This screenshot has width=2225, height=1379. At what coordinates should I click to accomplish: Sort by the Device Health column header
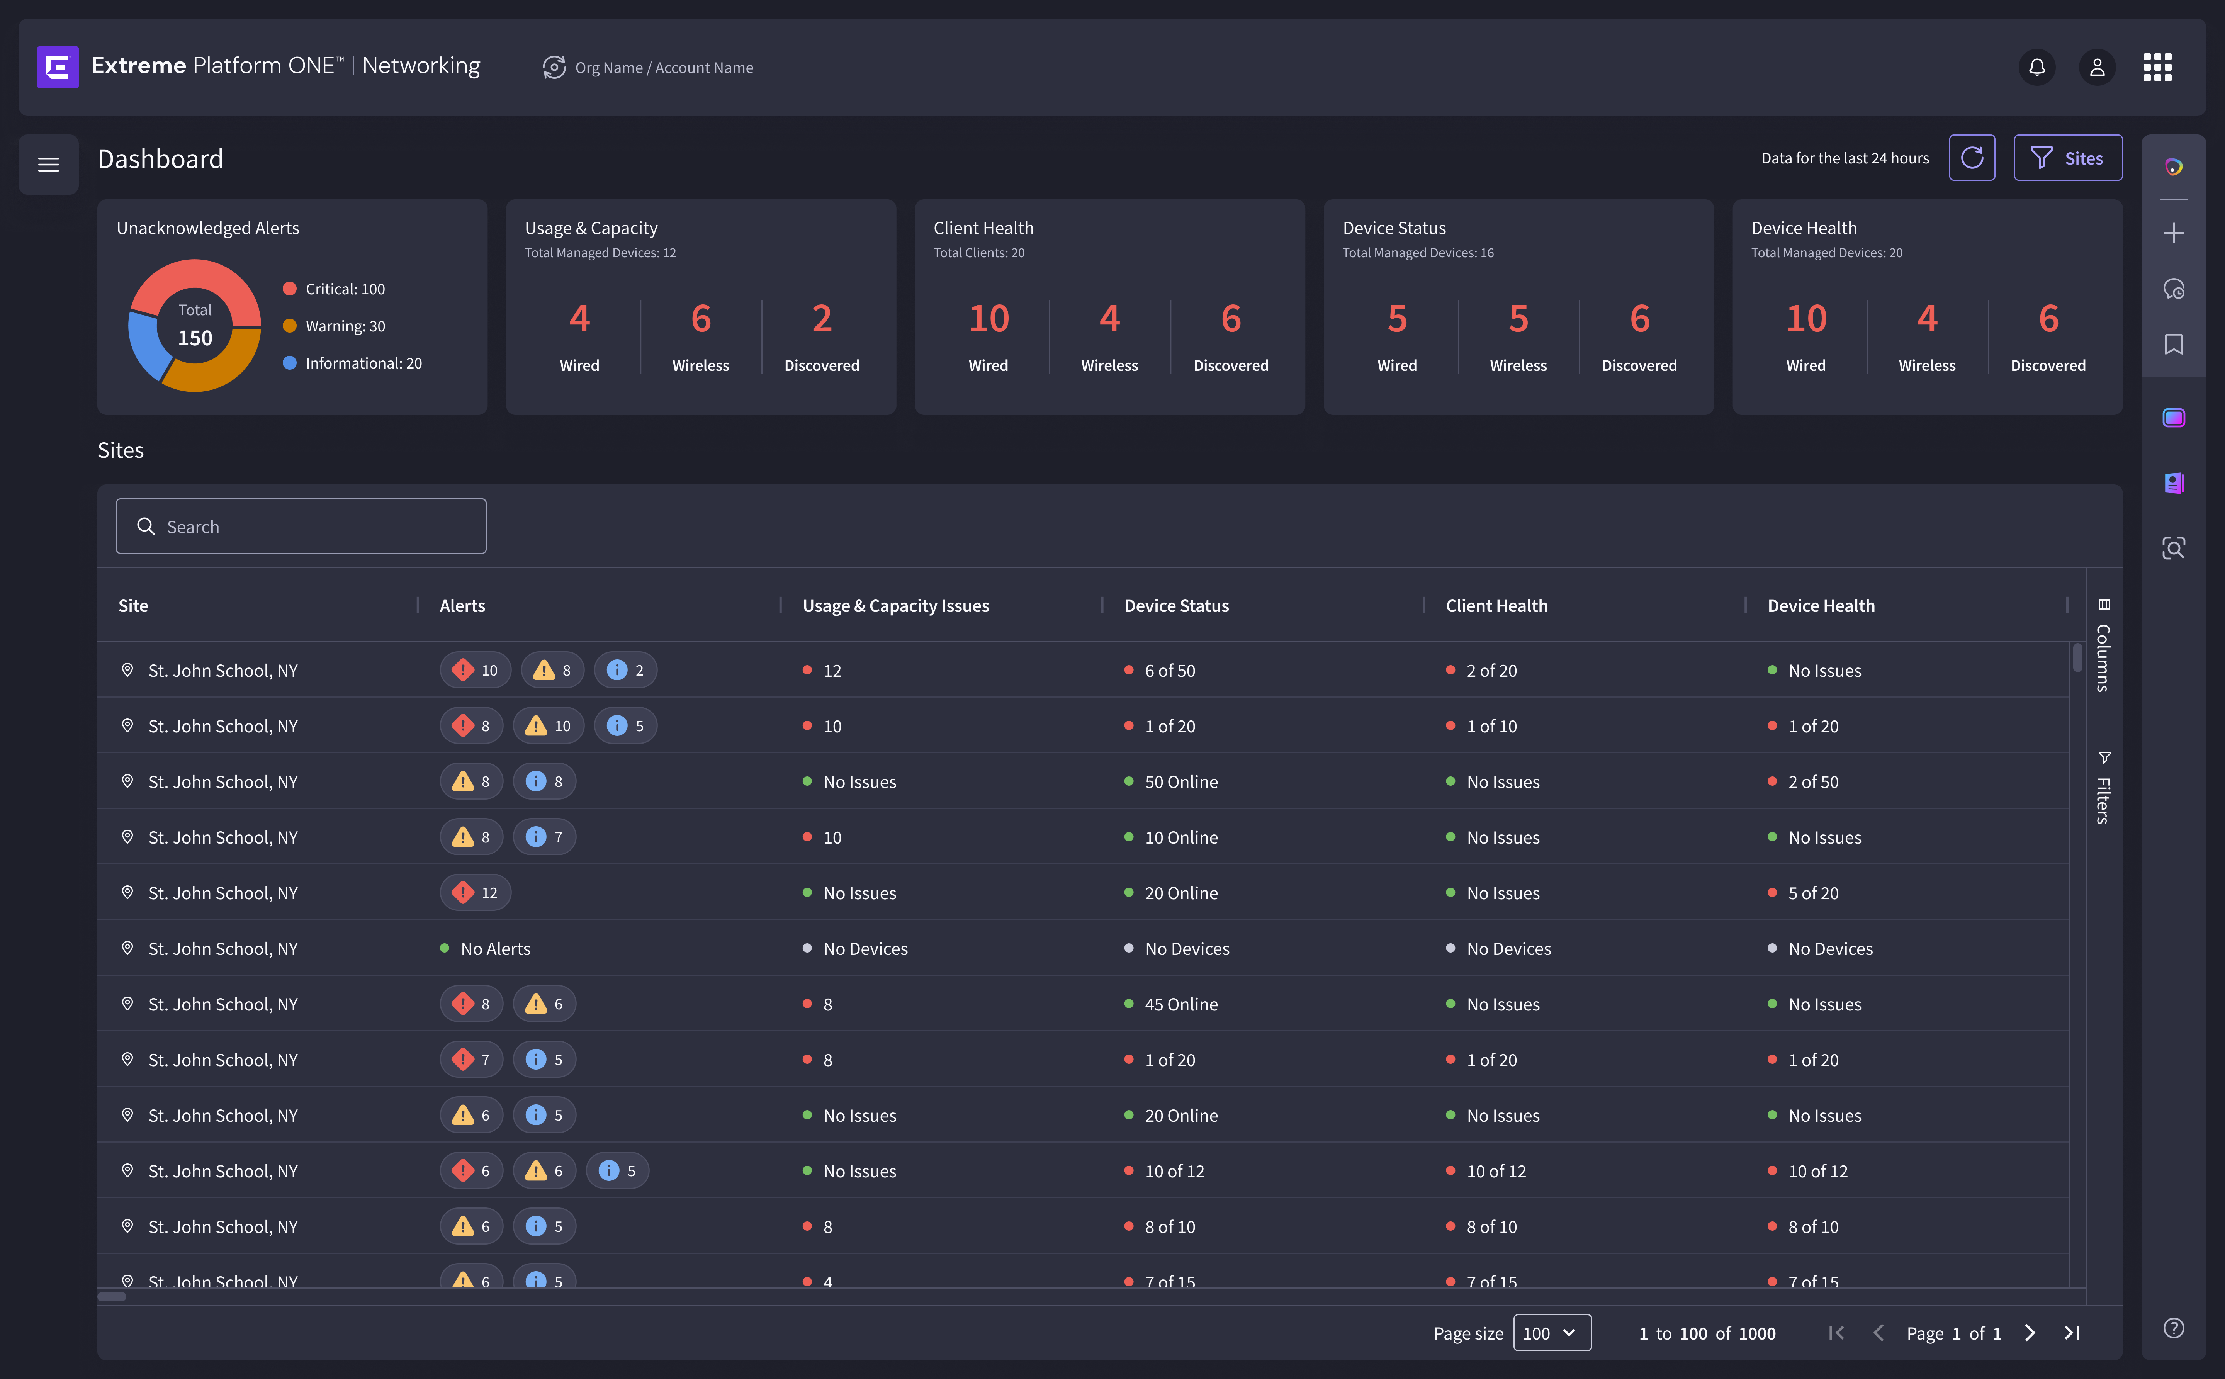coord(1821,606)
